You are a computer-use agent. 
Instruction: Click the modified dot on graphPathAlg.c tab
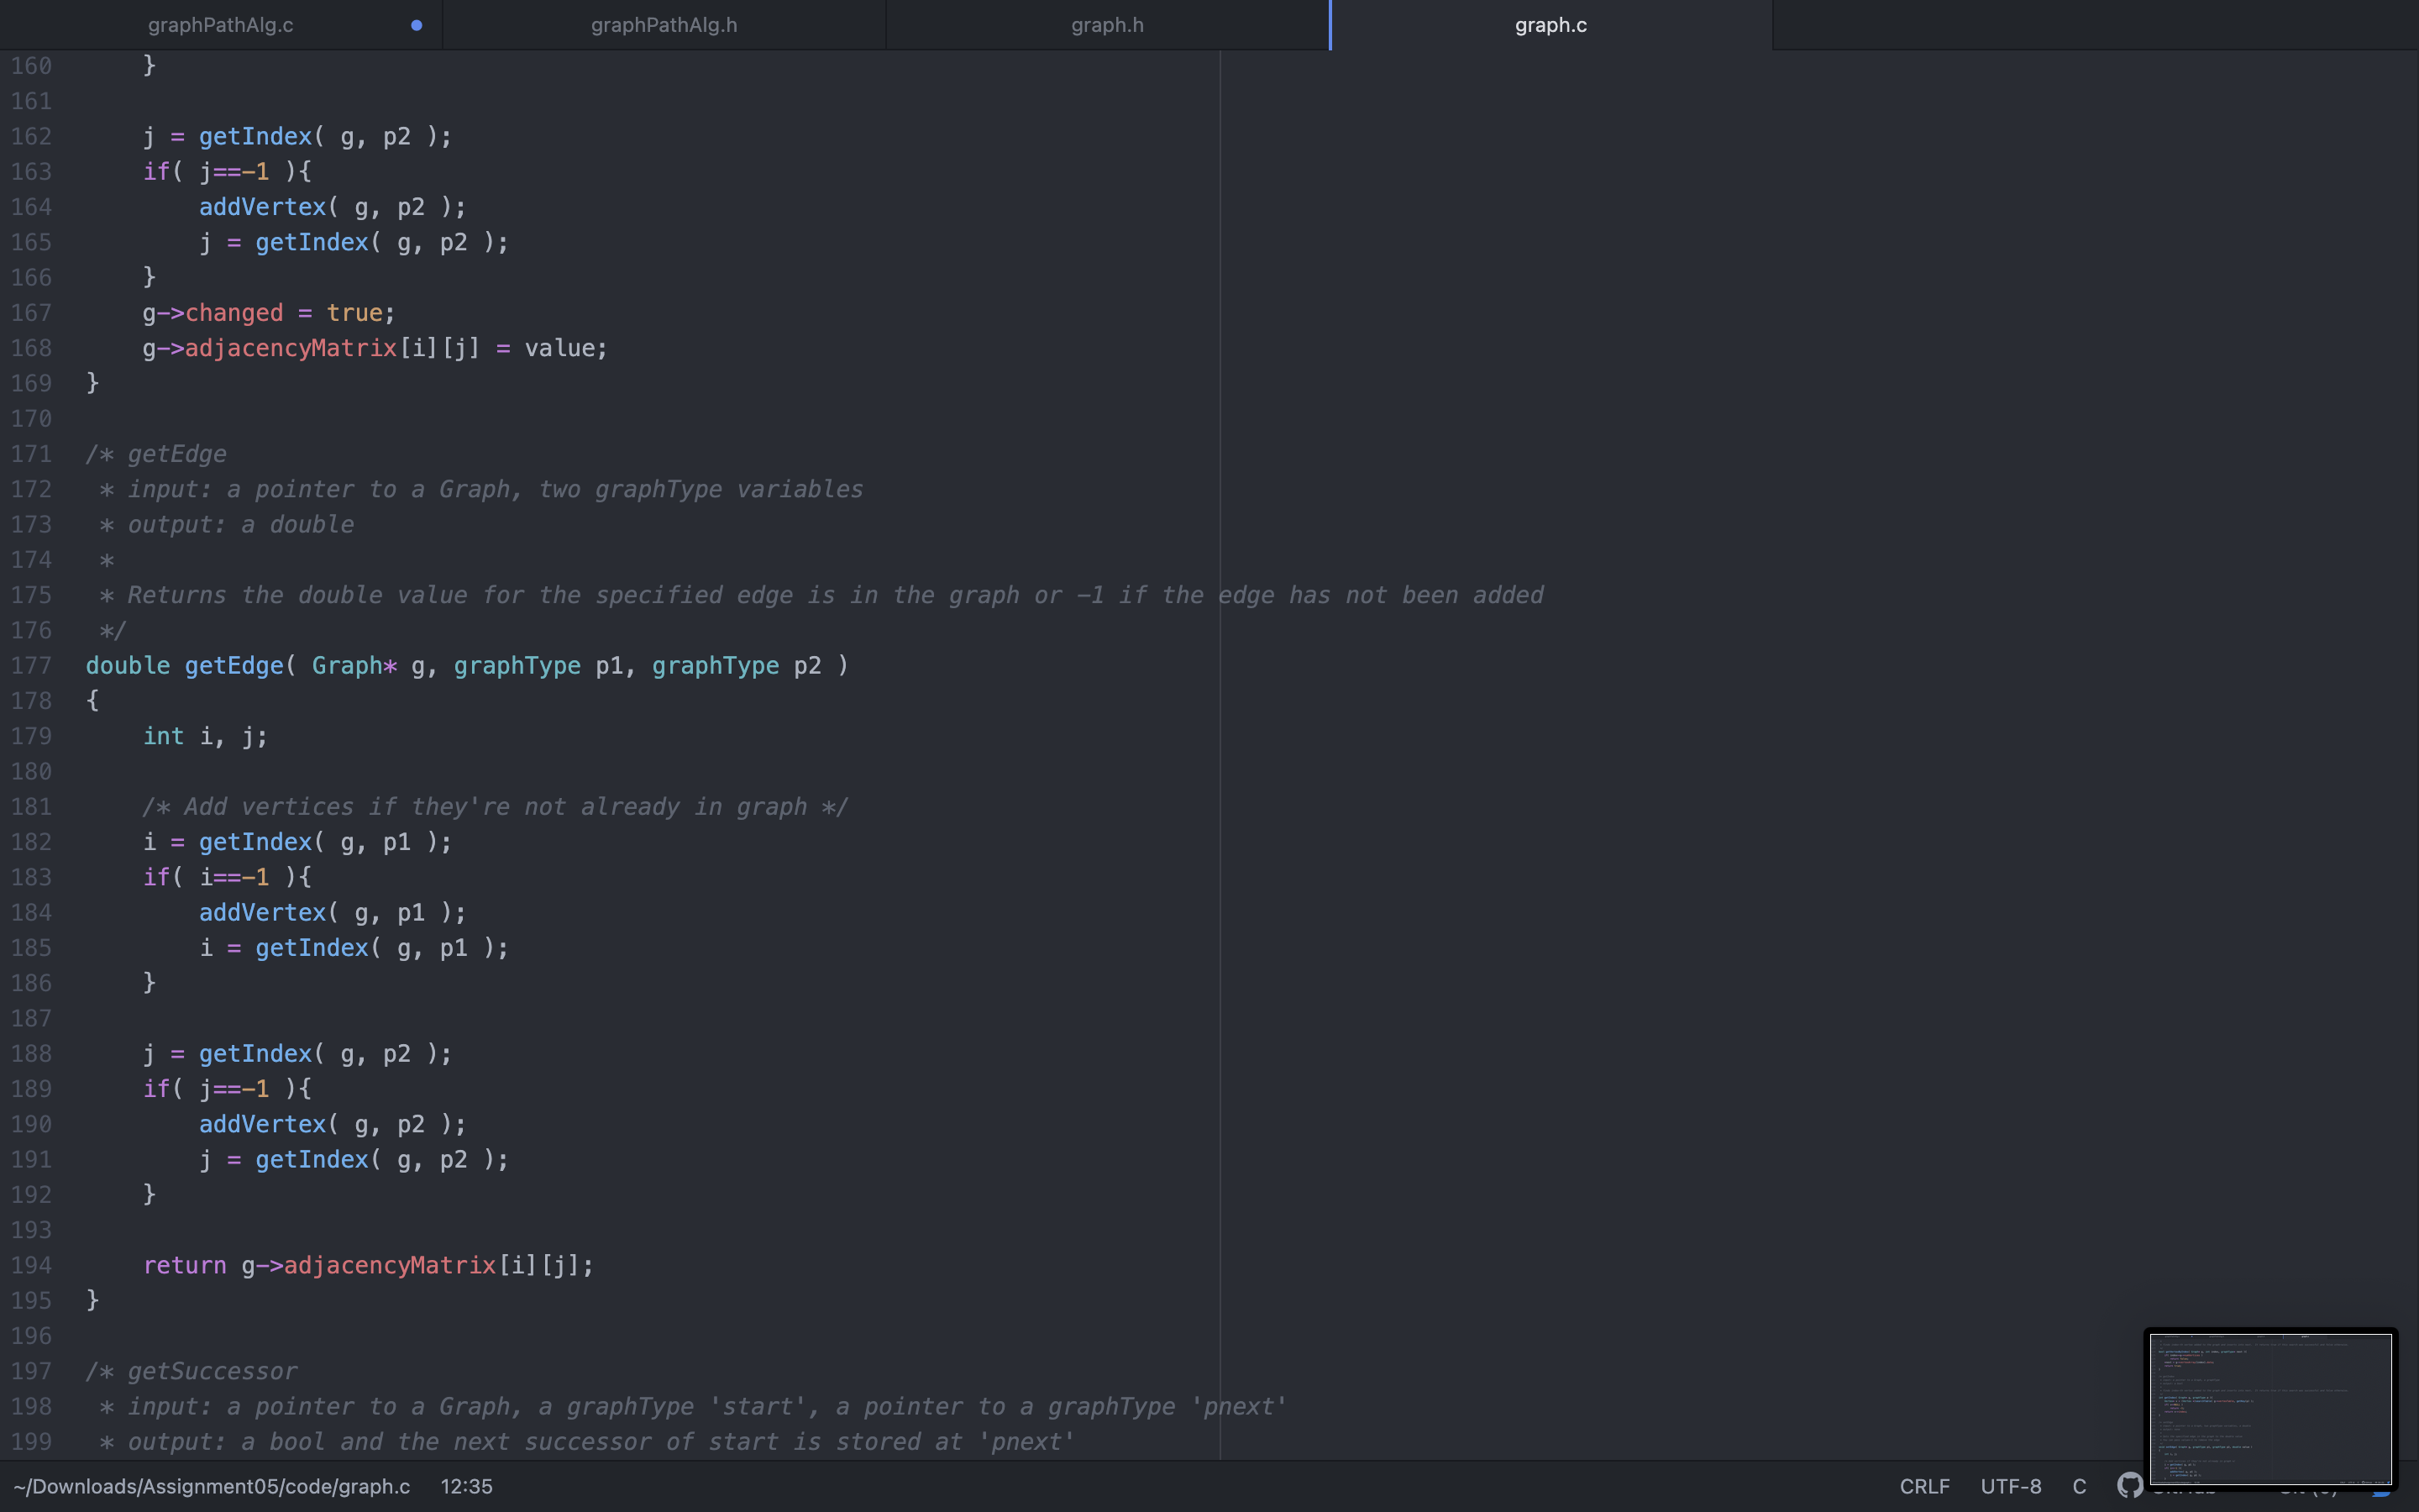pyautogui.click(x=416, y=25)
